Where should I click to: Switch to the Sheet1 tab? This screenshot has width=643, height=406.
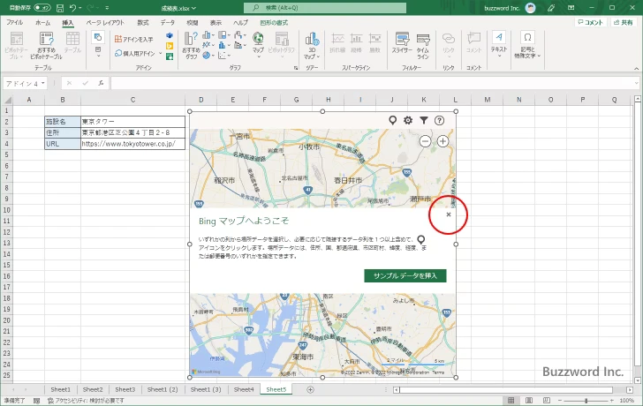coord(60,389)
